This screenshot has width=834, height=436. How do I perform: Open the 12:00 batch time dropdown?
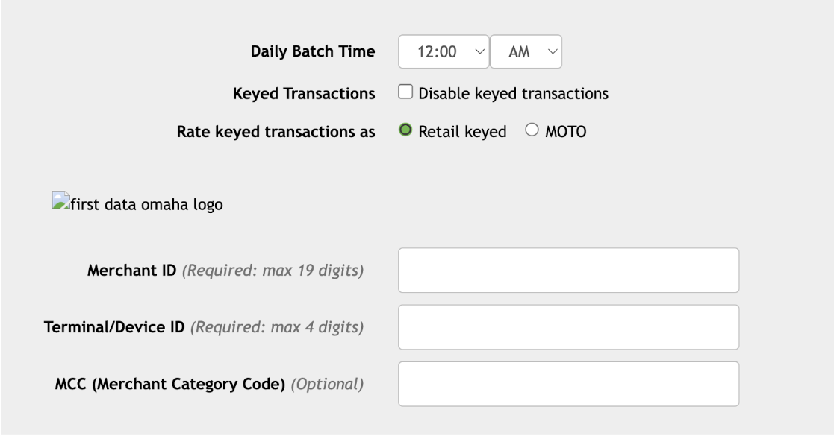pyautogui.click(x=444, y=51)
